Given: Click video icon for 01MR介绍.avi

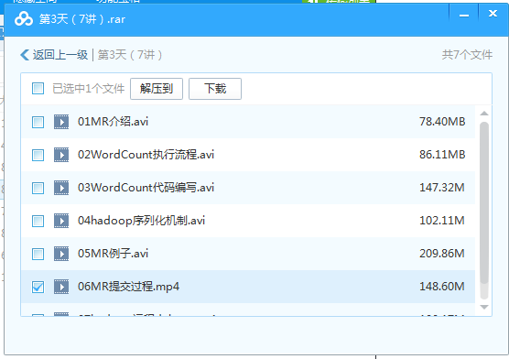Looking at the screenshot, I should [61, 122].
